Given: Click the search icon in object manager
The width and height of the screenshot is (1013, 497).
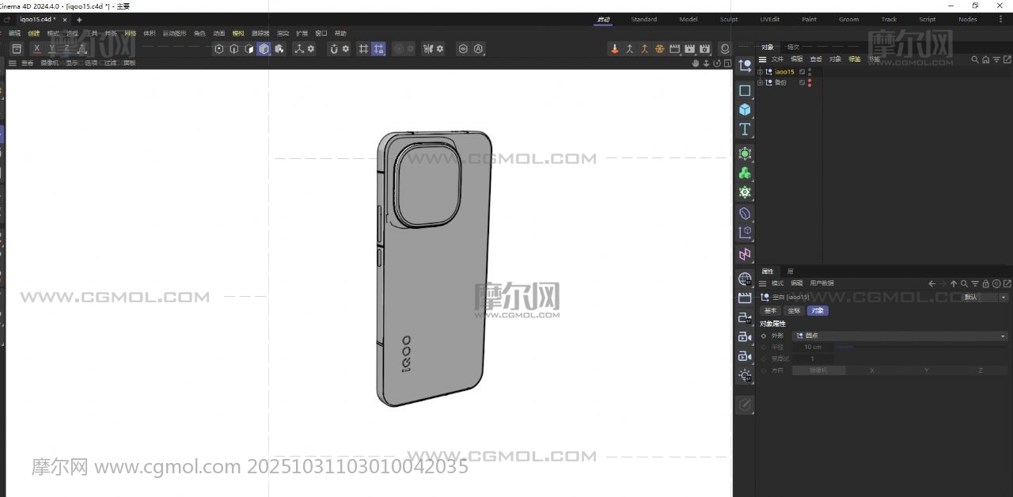Looking at the screenshot, I should [x=976, y=59].
